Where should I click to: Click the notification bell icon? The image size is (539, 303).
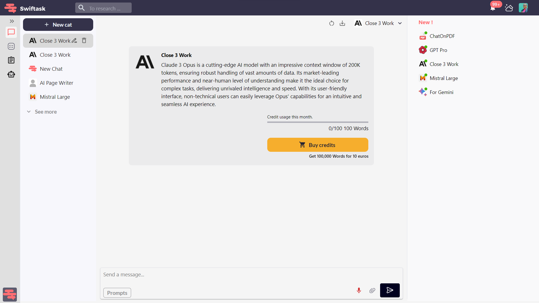[493, 8]
